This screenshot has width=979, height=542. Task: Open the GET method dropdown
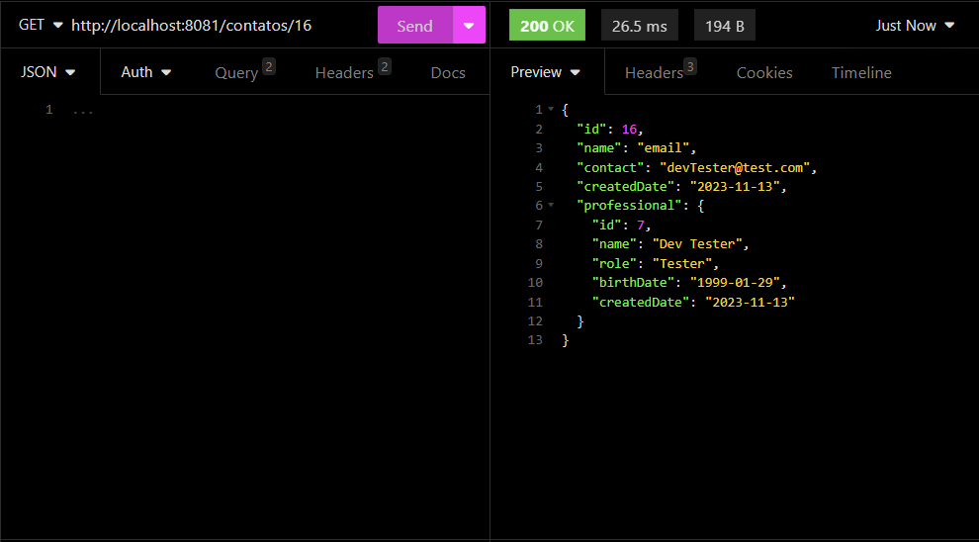point(41,25)
